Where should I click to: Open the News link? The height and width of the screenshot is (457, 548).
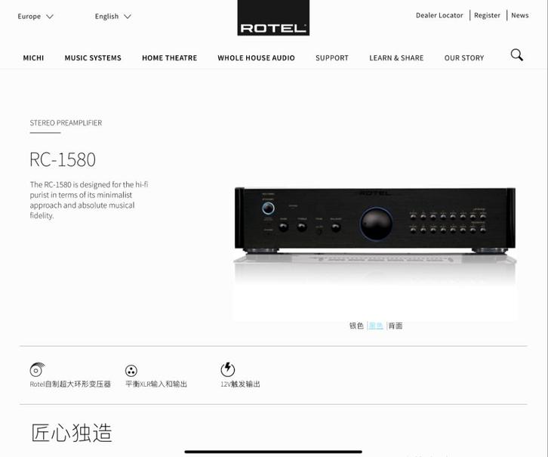point(519,15)
